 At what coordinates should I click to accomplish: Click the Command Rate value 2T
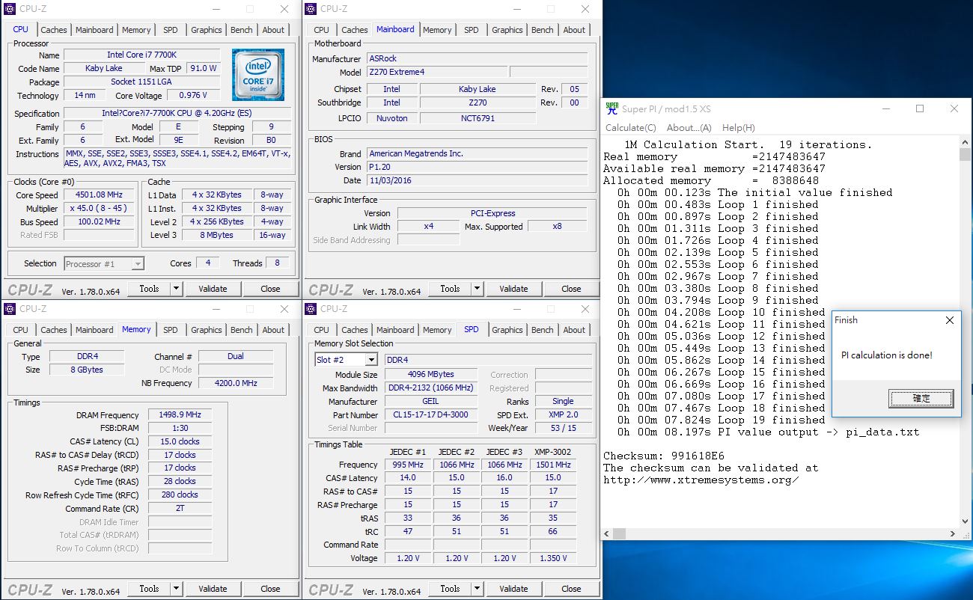click(180, 509)
